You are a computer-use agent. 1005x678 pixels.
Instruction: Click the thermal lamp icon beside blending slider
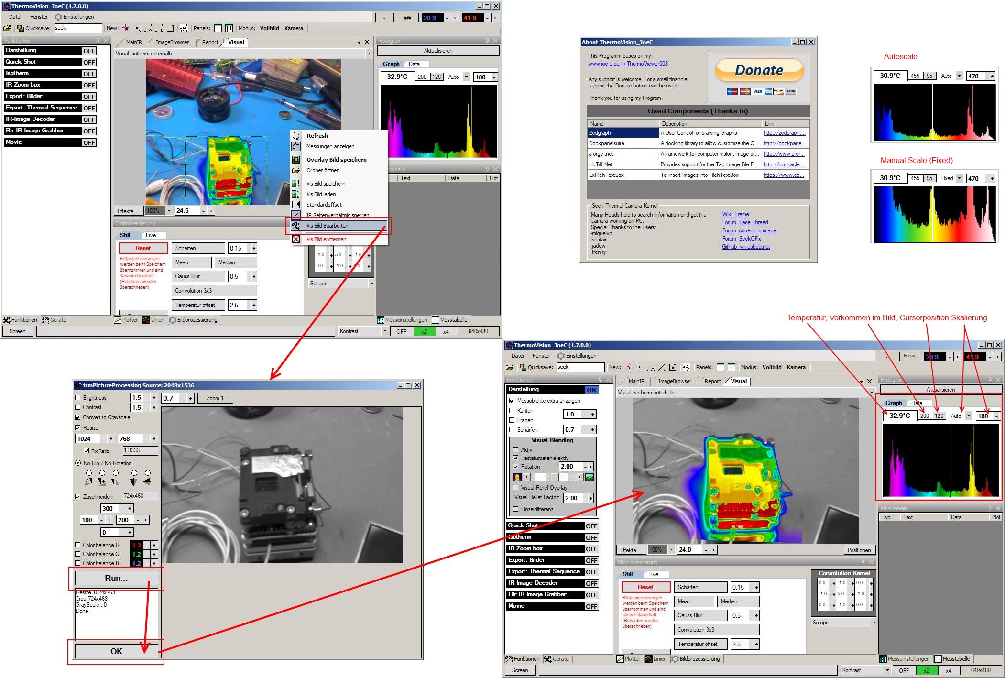click(x=517, y=477)
